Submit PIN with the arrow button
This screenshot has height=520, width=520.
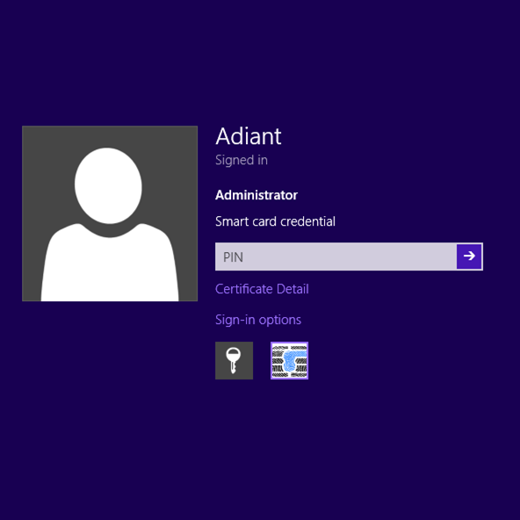469,256
